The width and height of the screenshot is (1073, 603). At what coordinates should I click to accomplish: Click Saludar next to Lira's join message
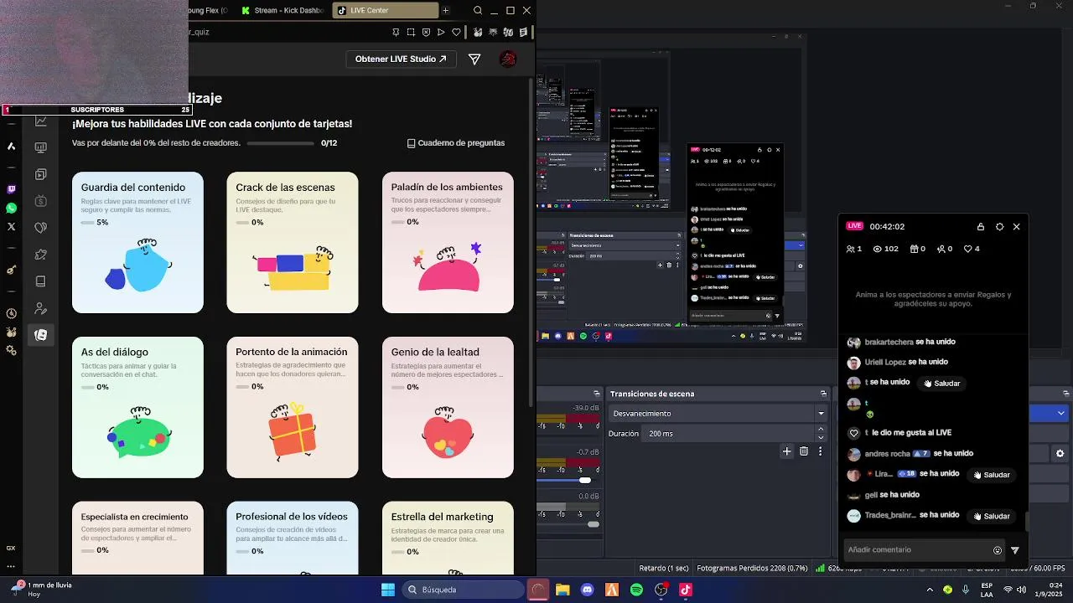[x=991, y=475]
